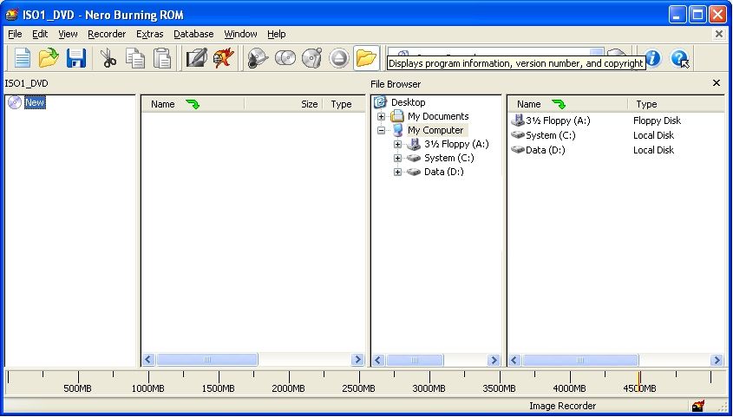Paste using the clipboard toolbar icon

[161, 58]
